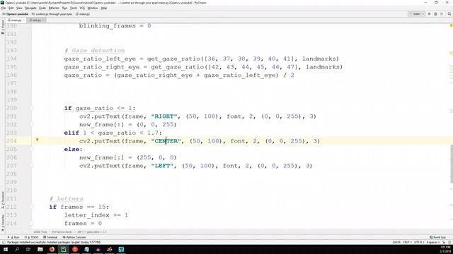Toggle tool window bars icon at status bar left
The width and height of the screenshot is (453, 254).
pos(4,243)
